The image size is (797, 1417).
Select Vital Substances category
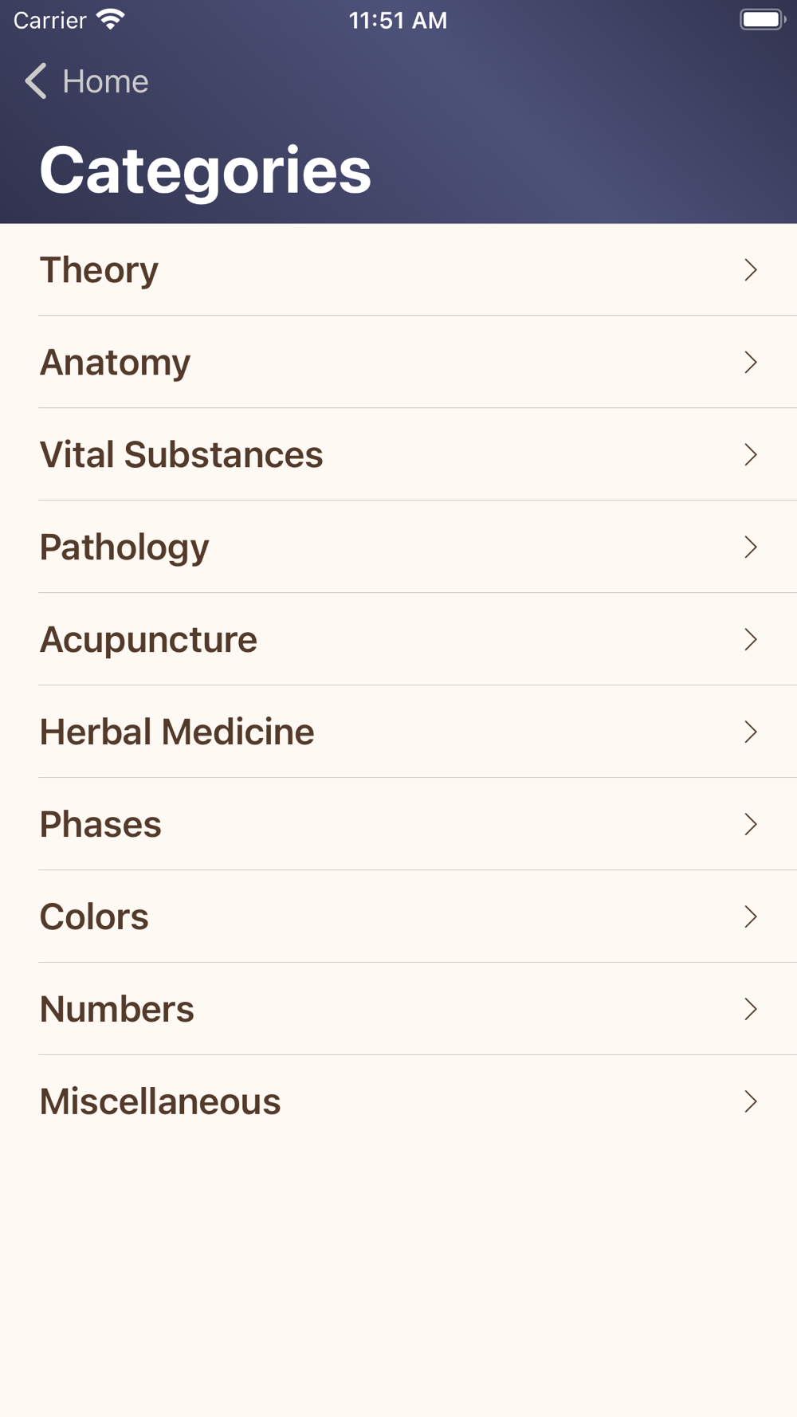point(398,455)
